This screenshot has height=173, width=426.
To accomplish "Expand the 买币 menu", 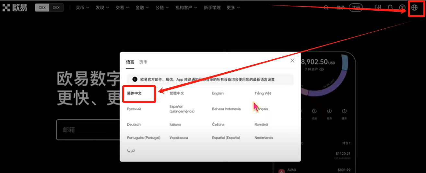I will (82, 8).
